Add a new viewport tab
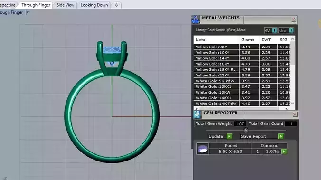Screen dimensions: 321x180 pyautogui.click(x=116, y=5)
